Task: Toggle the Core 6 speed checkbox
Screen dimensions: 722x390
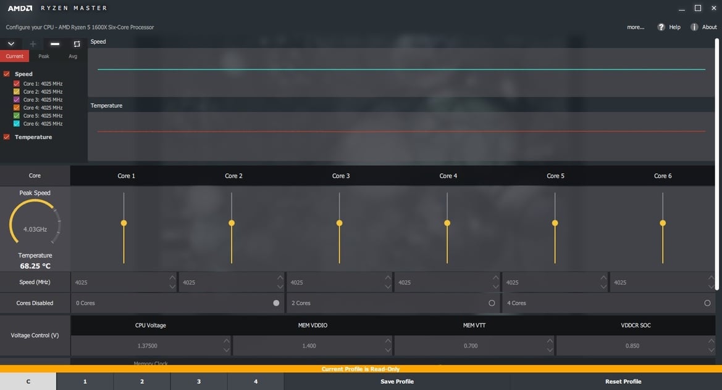Action: [17, 124]
